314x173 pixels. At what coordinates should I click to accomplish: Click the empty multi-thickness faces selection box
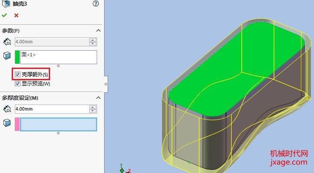(58, 124)
